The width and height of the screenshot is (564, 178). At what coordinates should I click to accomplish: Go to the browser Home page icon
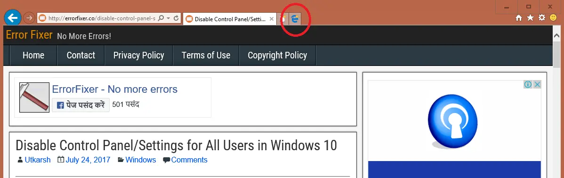click(x=519, y=17)
